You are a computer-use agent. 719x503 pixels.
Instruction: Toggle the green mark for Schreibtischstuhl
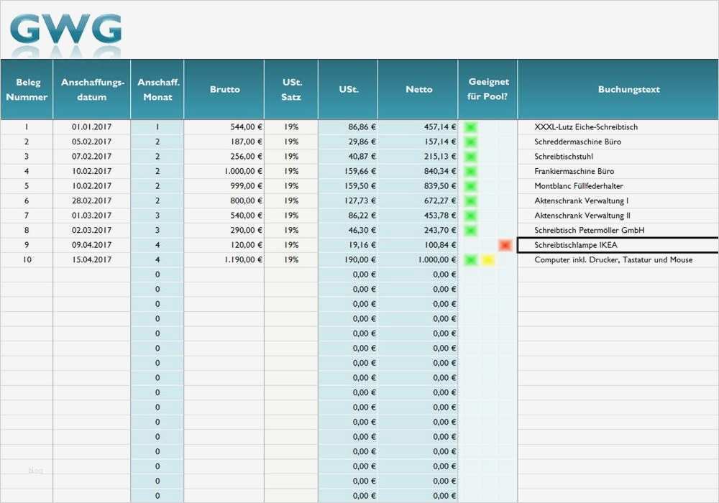coord(470,156)
